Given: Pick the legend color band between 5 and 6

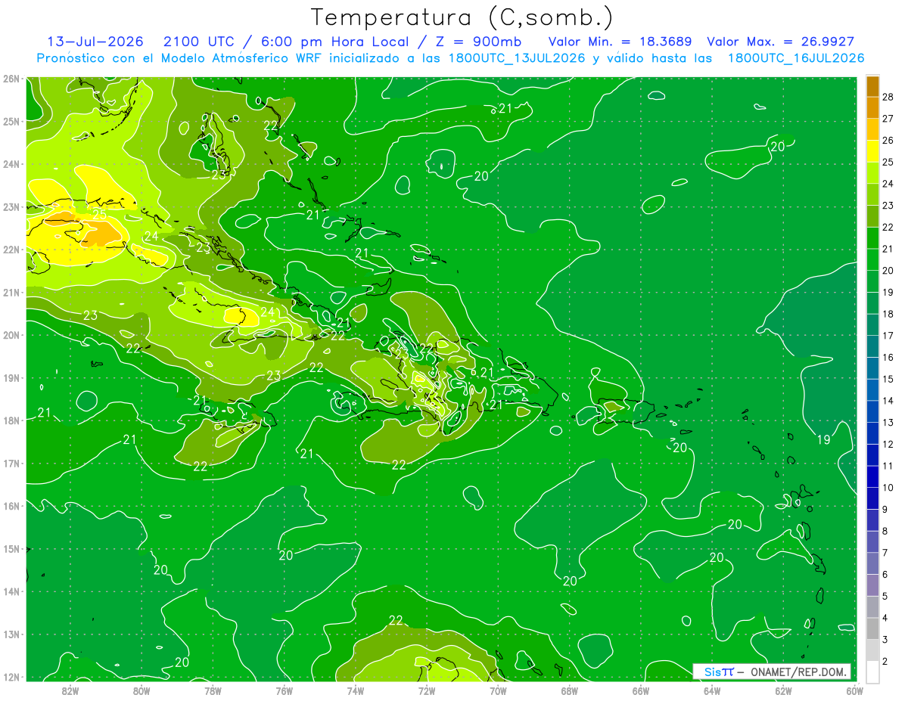Looking at the screenshot, I should coord(872,585).
